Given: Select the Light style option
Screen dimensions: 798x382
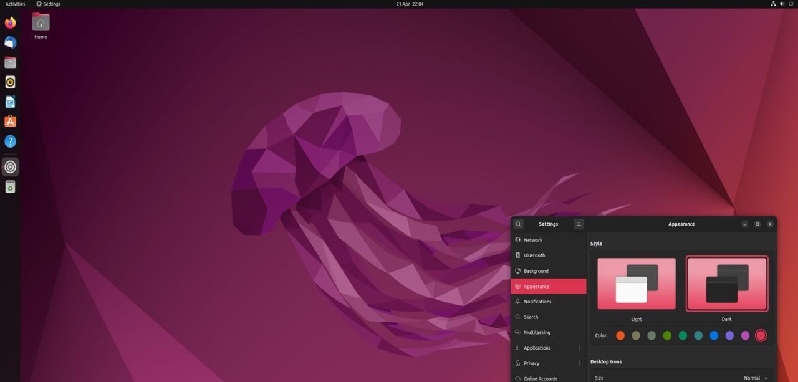Looking at the screenshot, I should coord(636,284).
